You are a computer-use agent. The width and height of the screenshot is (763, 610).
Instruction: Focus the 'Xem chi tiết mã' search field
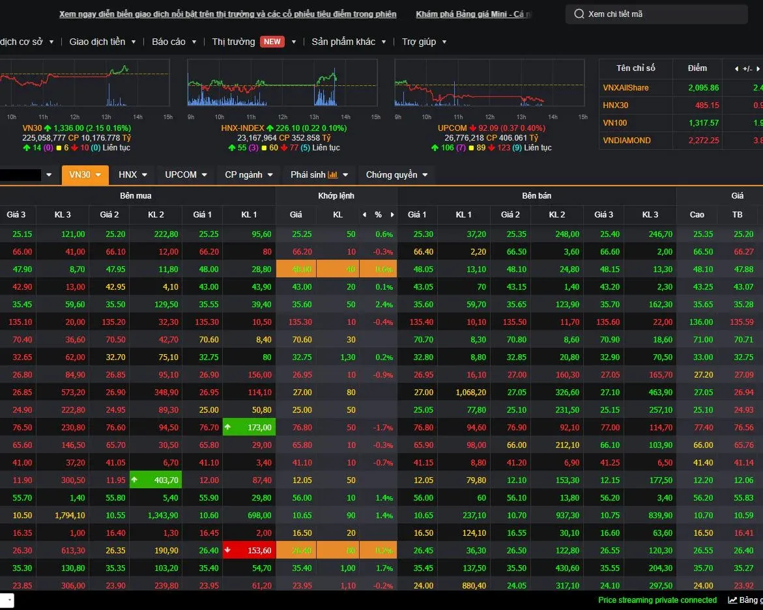(656, 14)
